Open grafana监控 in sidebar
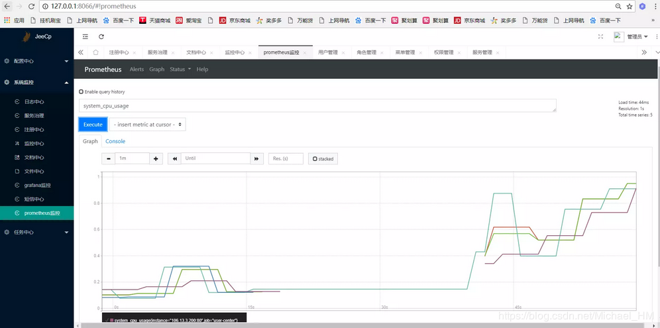 (38, 185)
